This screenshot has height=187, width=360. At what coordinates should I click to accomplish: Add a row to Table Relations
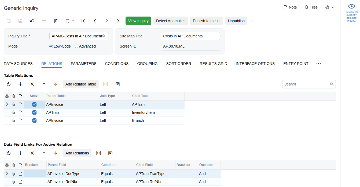pyautogui.click(x=20, y=84)
